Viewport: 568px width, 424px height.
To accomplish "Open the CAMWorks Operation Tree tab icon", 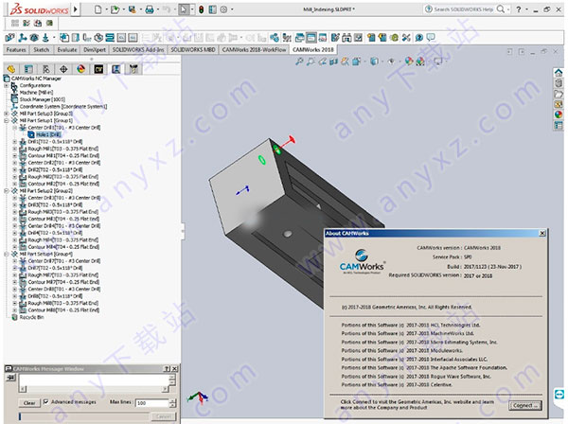I will coord(115,69).
